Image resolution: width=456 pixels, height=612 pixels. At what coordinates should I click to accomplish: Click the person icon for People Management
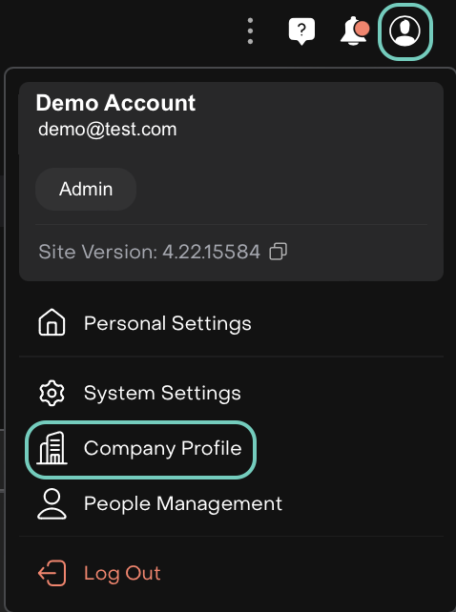point(52,504)
